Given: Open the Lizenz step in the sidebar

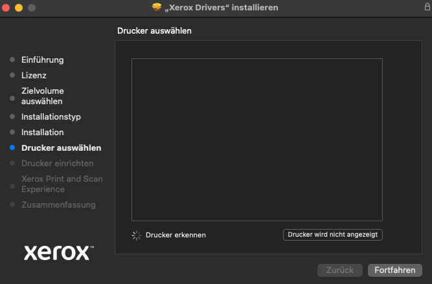Looking at the screenshot, I should click(x=34, y=75).
